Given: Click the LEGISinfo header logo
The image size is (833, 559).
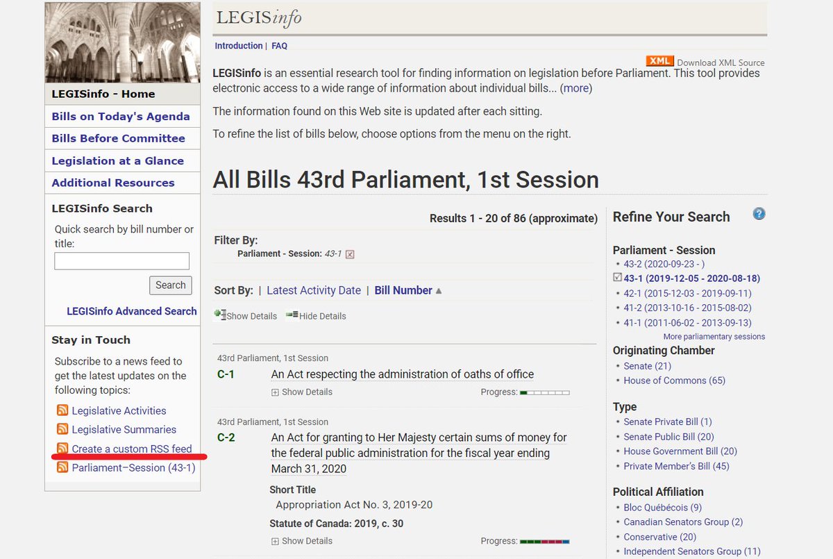Looking at the screenshot, I should click(x=259, y=17).
